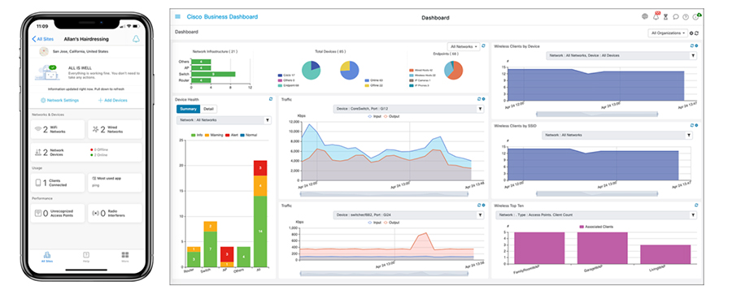The height and width of the screenshot is (294, 732).
Task: Open the All Networks dropdown
Action: point(463,46)
